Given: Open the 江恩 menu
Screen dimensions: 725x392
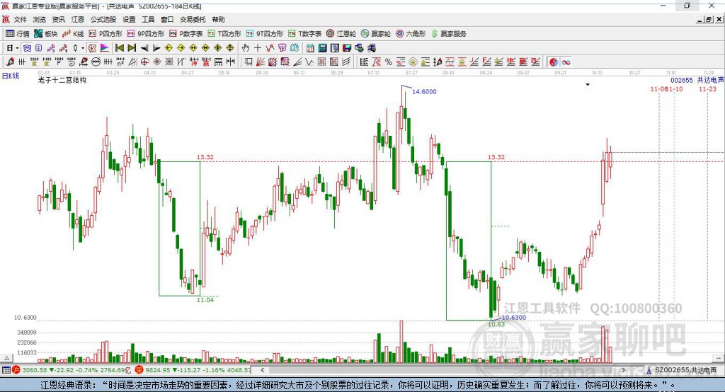Looking at the screenshot, I should [78, 19].
